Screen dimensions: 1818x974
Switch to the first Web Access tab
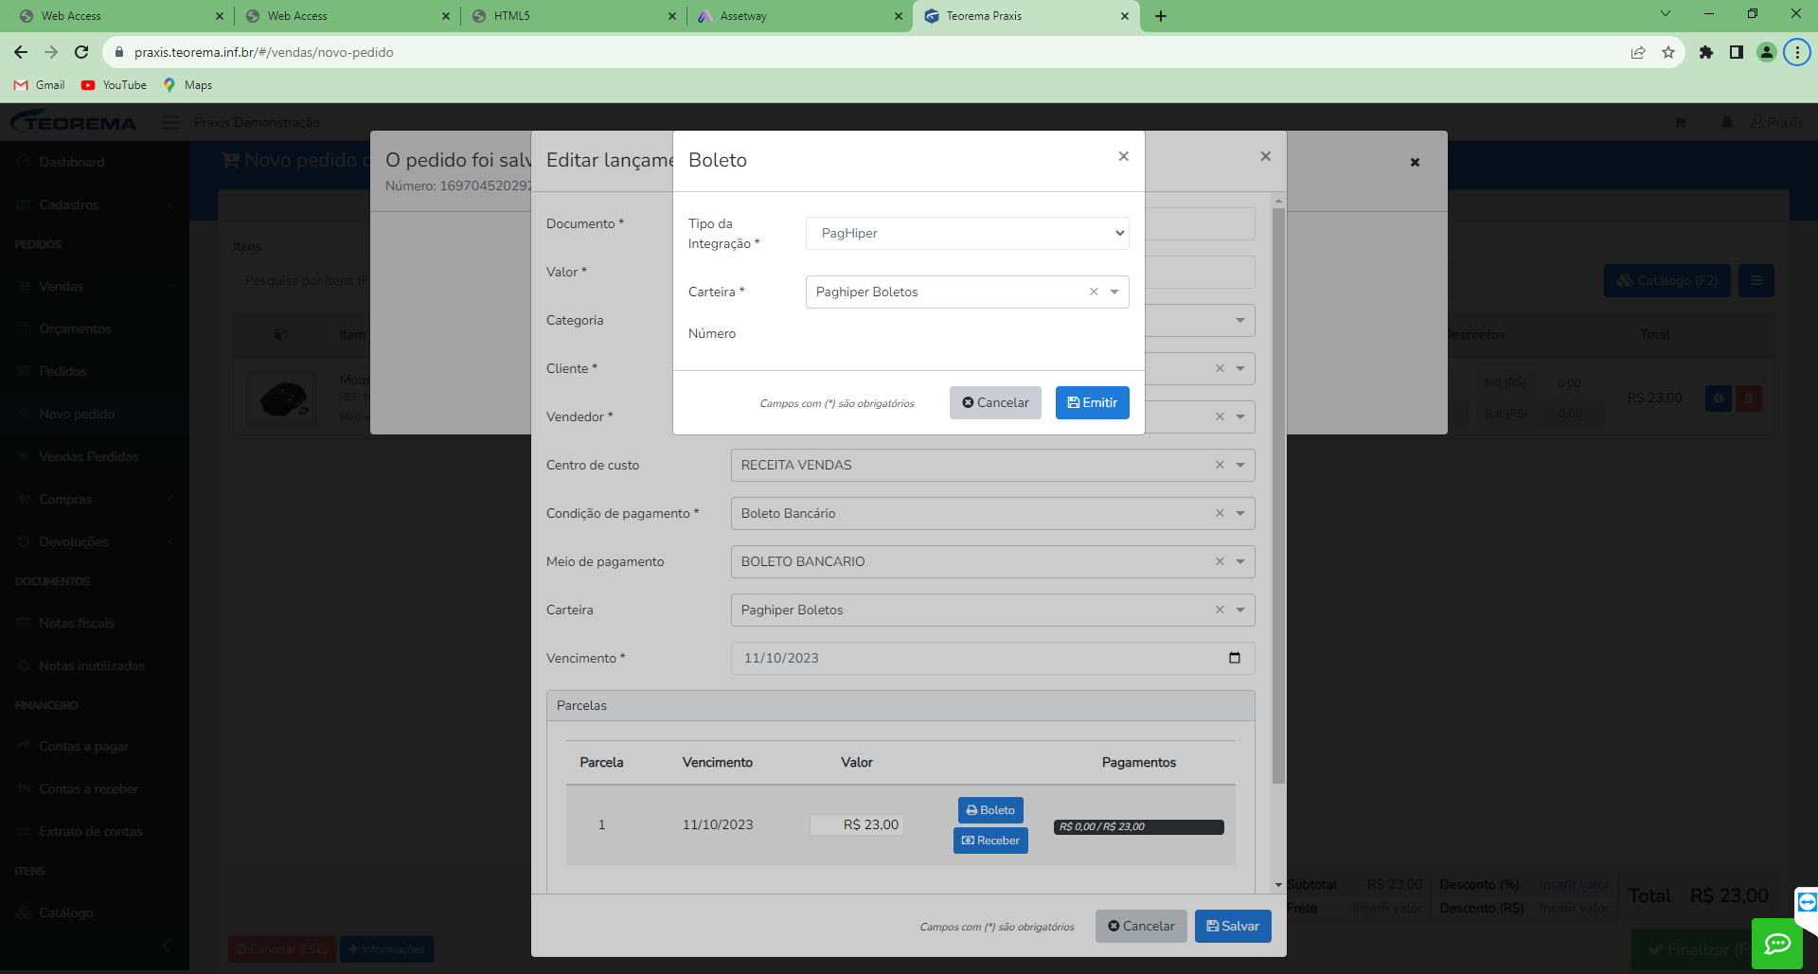pyautogui.click(x=121, y=16)
